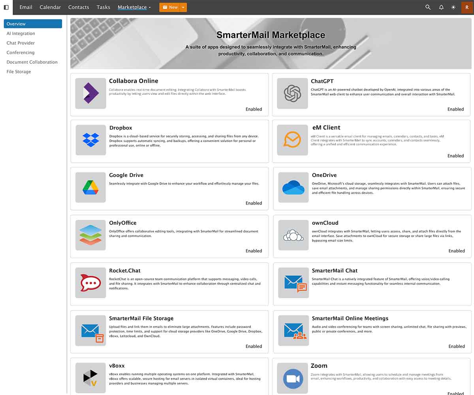Image resolution: width=474 pixels, height=395 pixels.
Task: Click Enabled status on OnlyOffice card
Action: (x=254, y=251)
